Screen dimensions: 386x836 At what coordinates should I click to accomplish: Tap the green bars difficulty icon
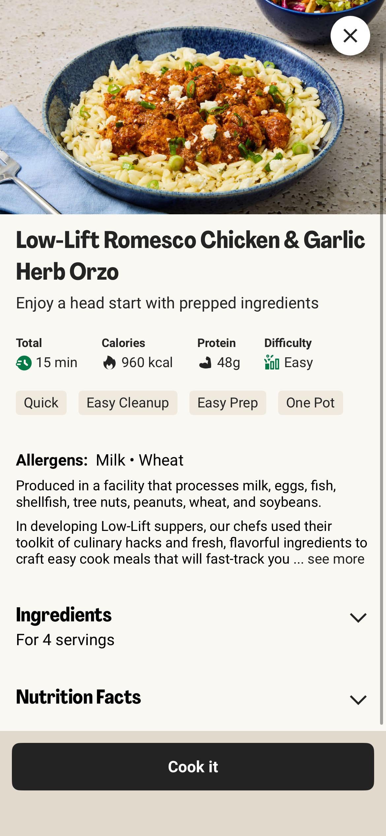click(x=272, y=363)
